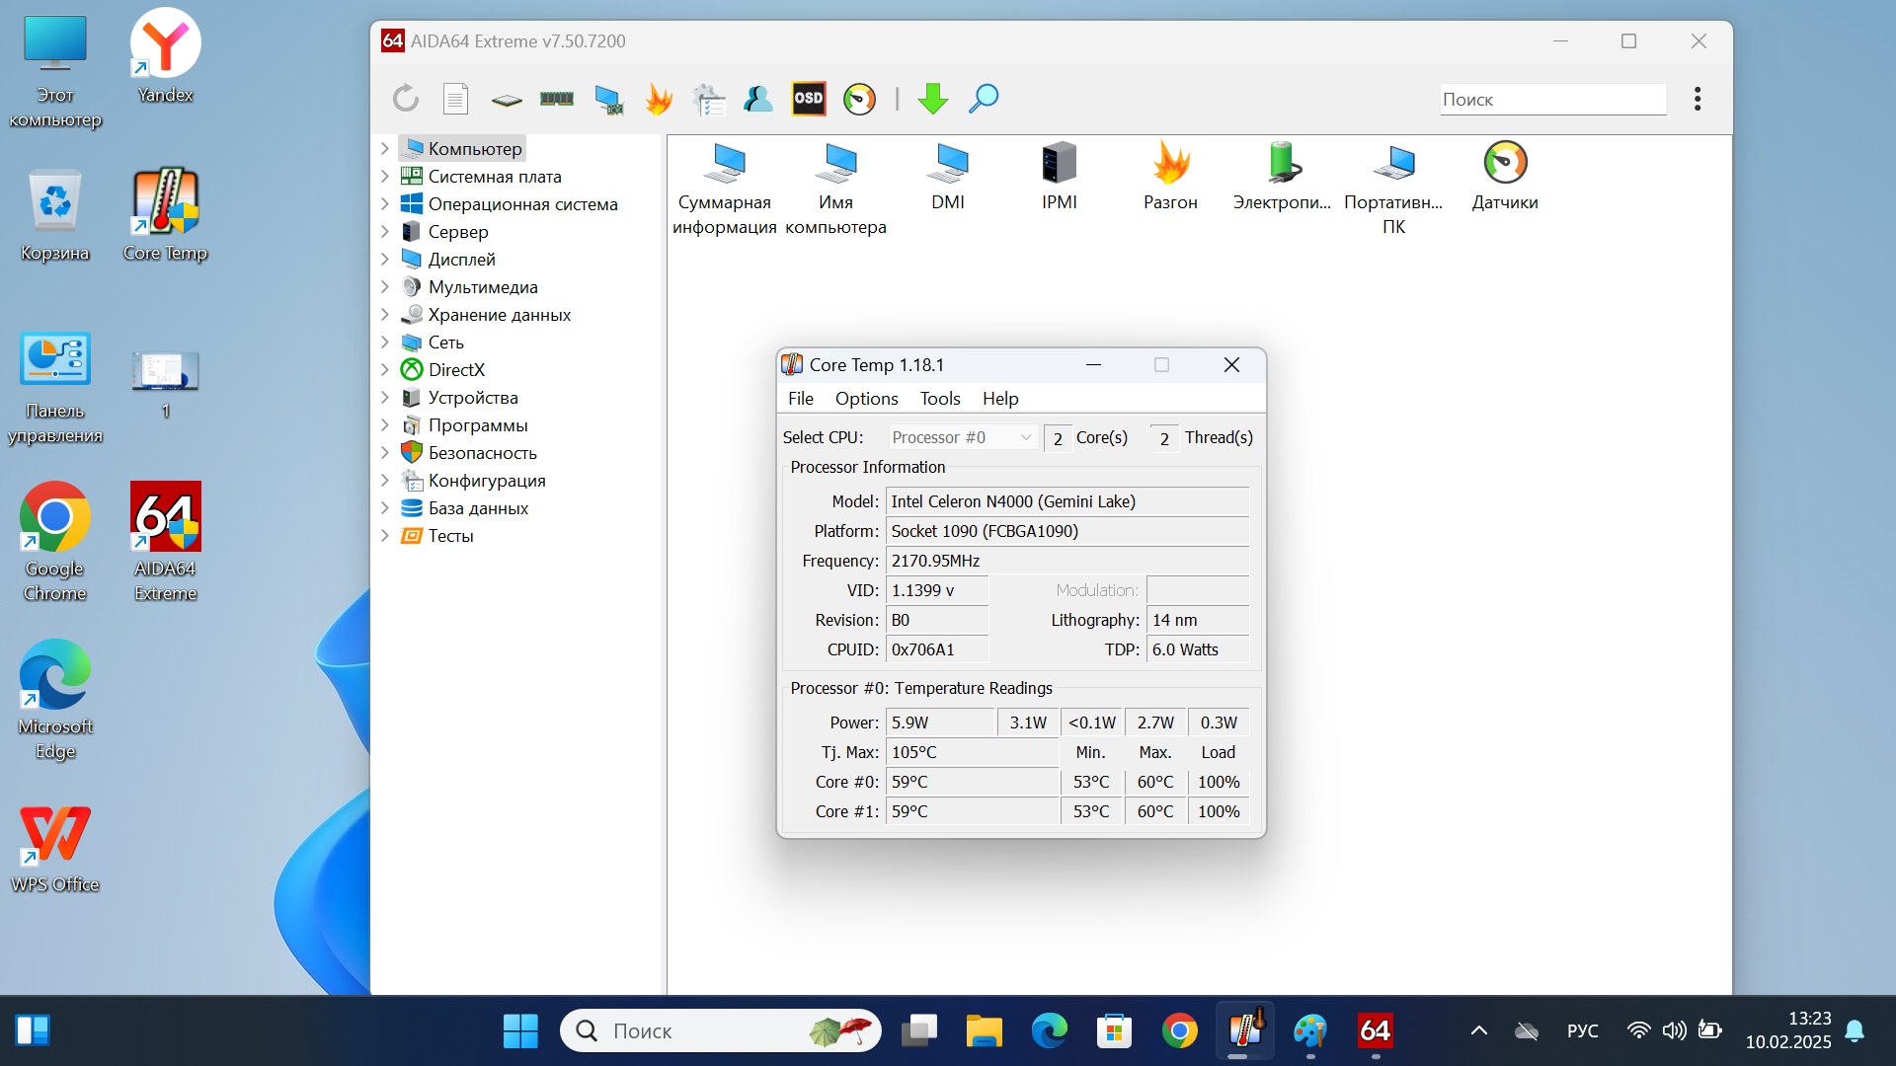Click the audit manager toolbar icon
Image resolution: width=1896 pixels, height=1066 pixels.
(708, 99)
